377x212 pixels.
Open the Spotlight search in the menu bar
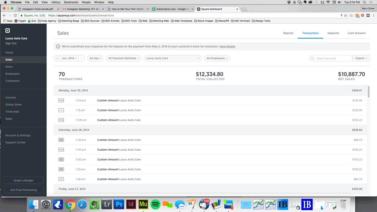pyautogui.click(x=365, y=2)
